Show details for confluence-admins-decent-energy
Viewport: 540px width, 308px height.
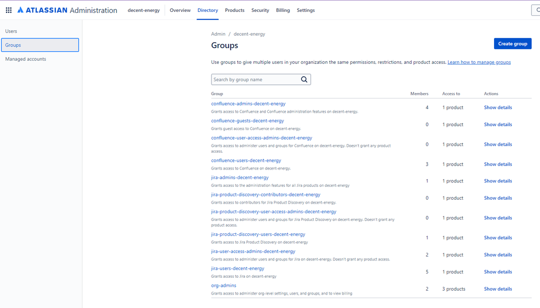tap(498, 108)
